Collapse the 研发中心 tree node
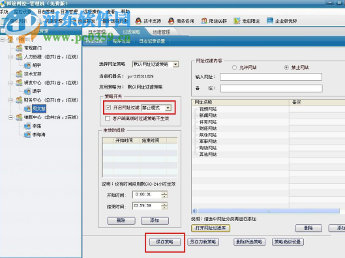 10,83
